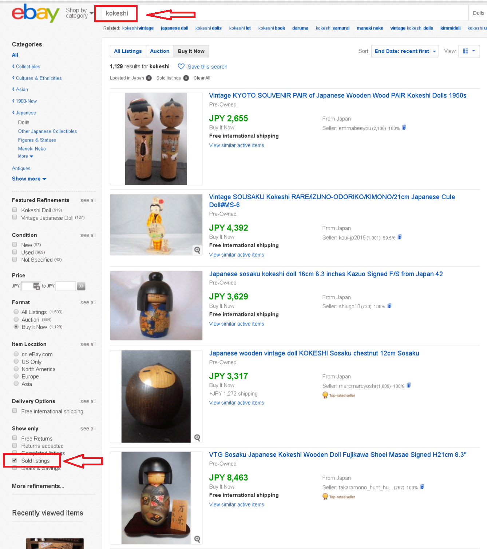Open the Sort "End Date: recent first" dropdown
This screenshot has width=487, height=549.
[x=405, y=51]
